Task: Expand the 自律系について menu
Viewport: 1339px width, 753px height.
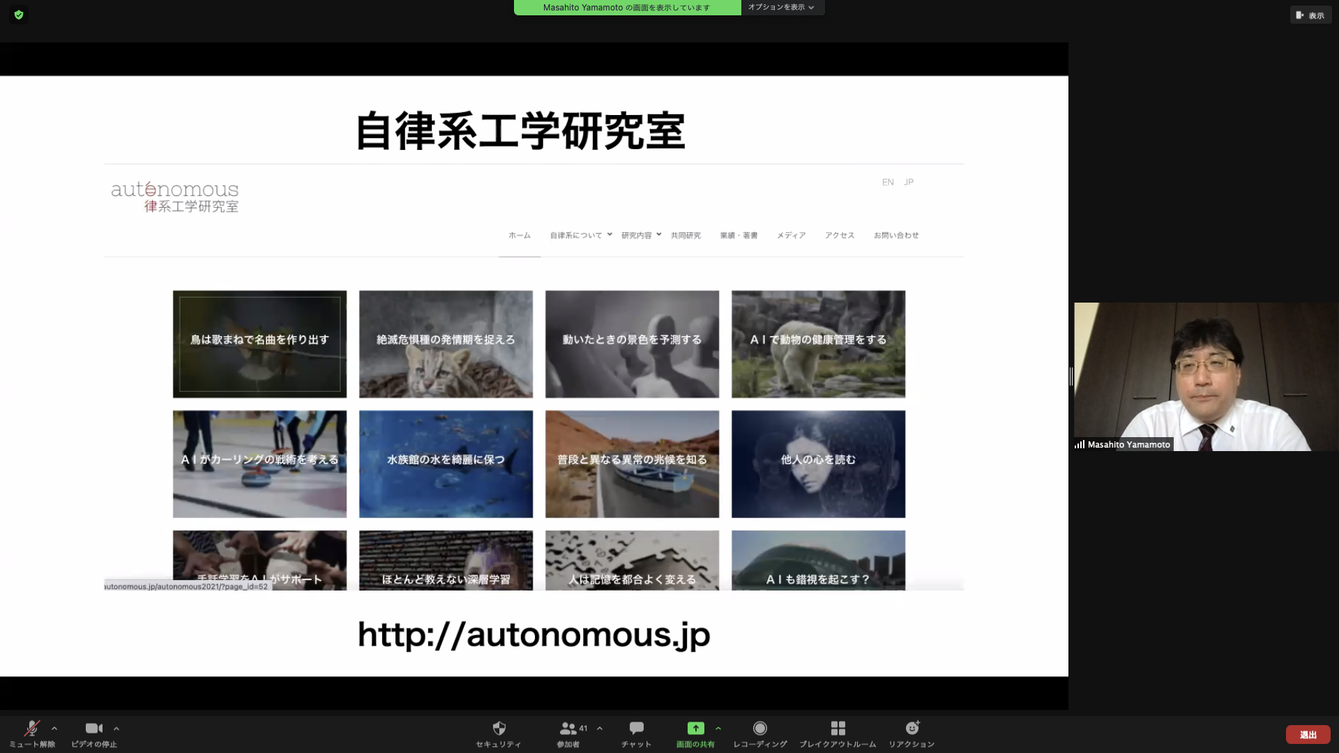Action: click(581, 236)
